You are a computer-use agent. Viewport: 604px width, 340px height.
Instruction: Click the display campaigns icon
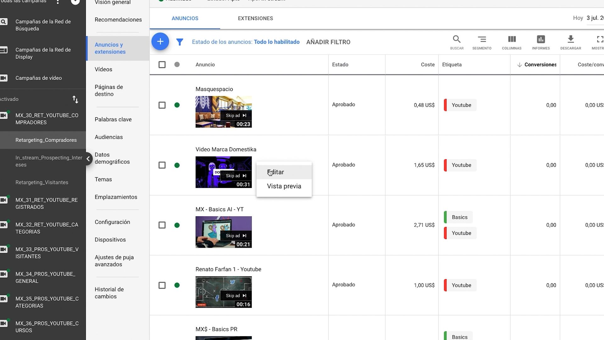(x=3, y=50)
